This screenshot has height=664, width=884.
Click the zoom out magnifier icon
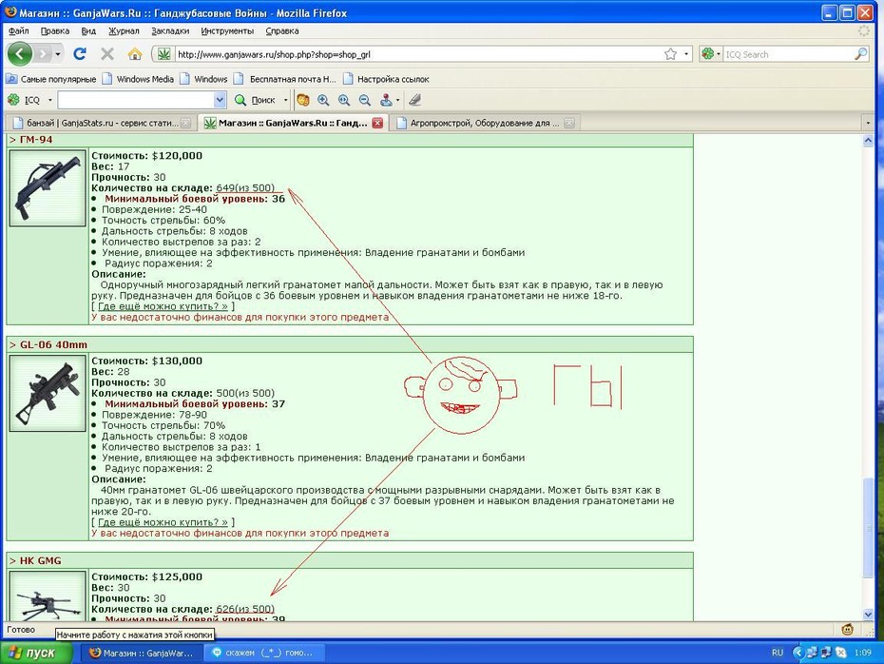(365, 100)
